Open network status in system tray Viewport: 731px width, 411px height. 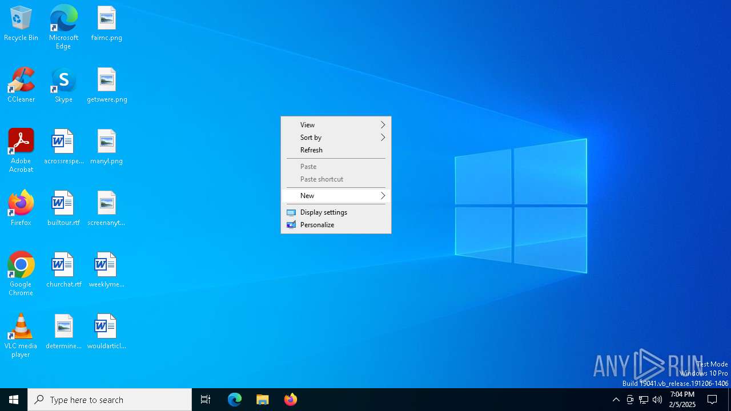tap(644, 400)
